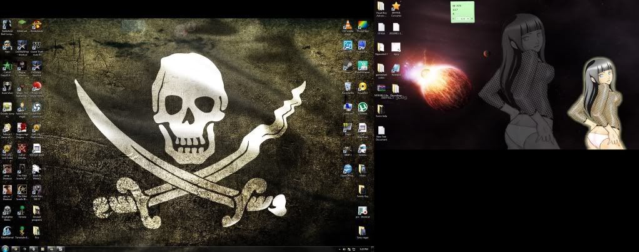Viewport: 639px width, 252px height.
Task: Open Fallout New Vegas desktop icon
Action: [22, 108]
